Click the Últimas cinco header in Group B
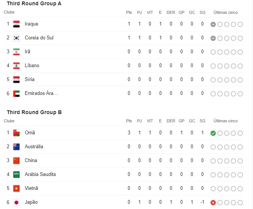This screenshot has width=253, height=209. click(226, 121)
